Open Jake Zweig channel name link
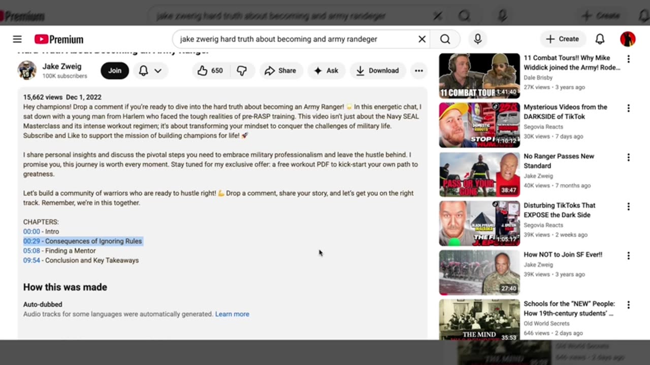 (61, 66)
